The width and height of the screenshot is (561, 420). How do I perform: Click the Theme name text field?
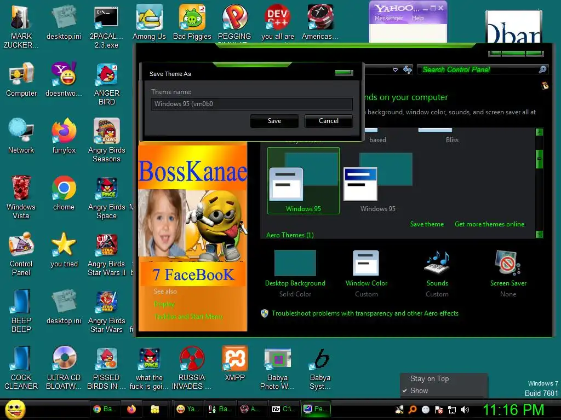(x=251, y=104)
